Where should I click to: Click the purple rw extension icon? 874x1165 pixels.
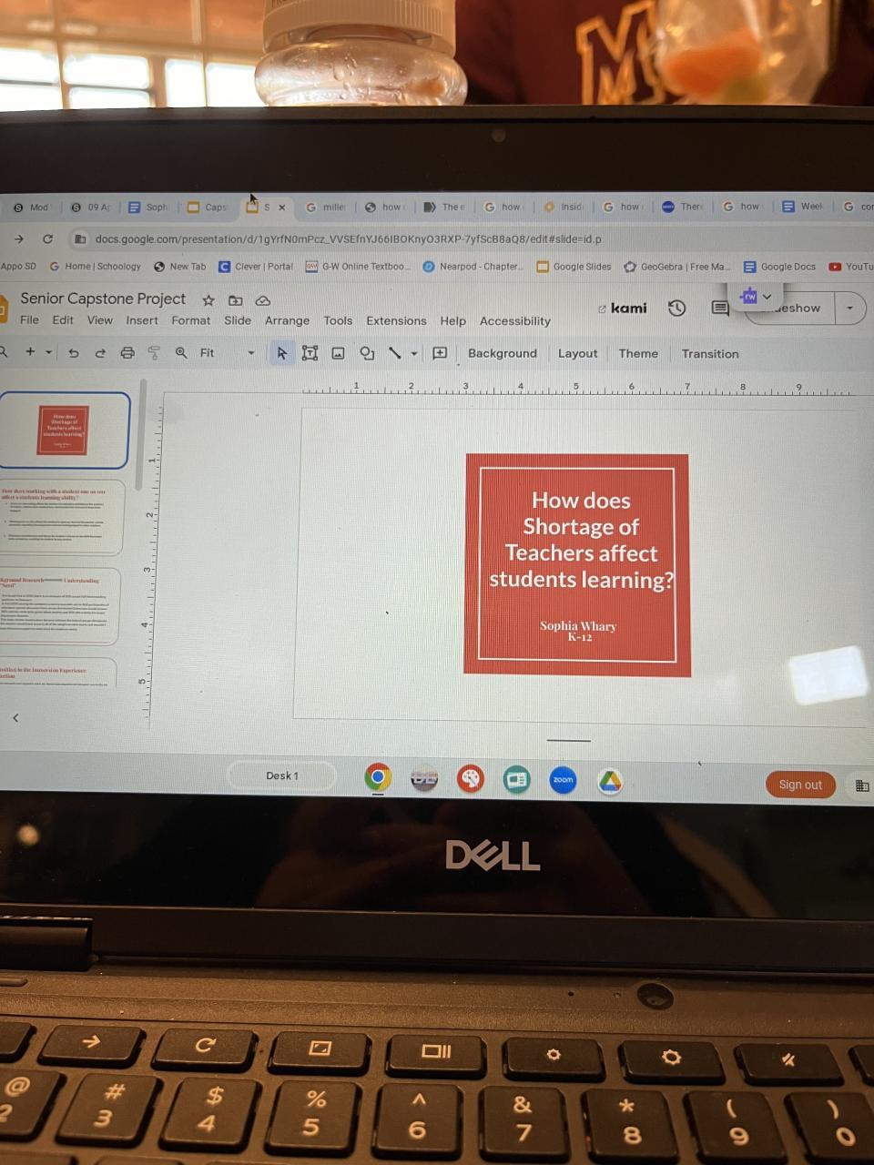point(749,296)
